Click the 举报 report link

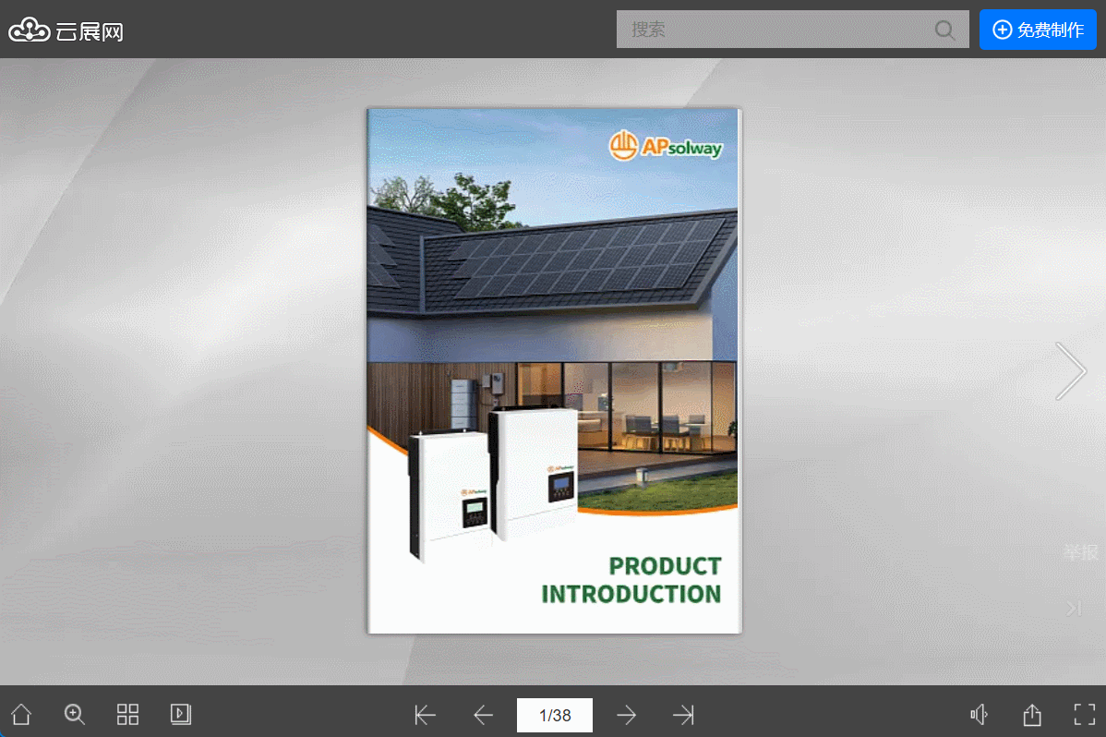point(1080,552)
